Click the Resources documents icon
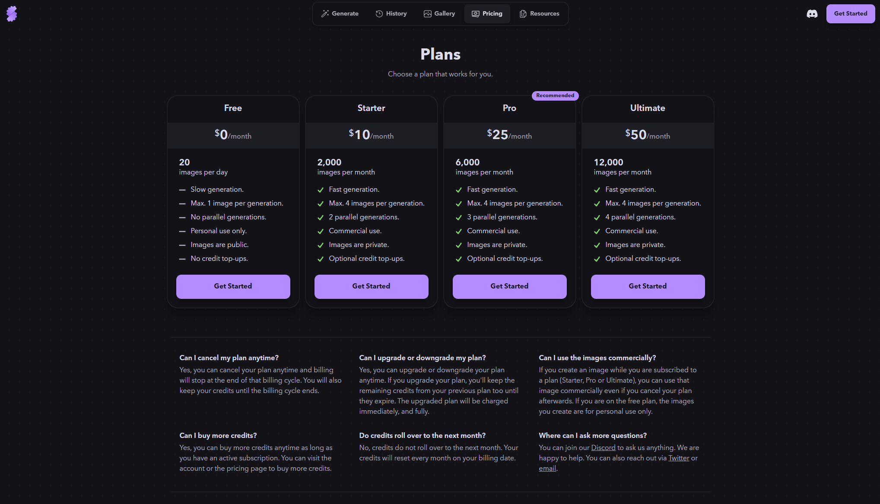 pos(523,14)
